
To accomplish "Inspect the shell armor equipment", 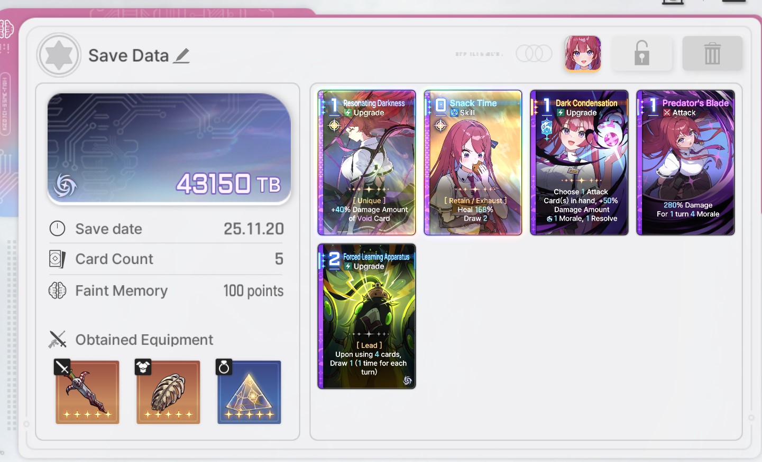I will click(168, 392).
